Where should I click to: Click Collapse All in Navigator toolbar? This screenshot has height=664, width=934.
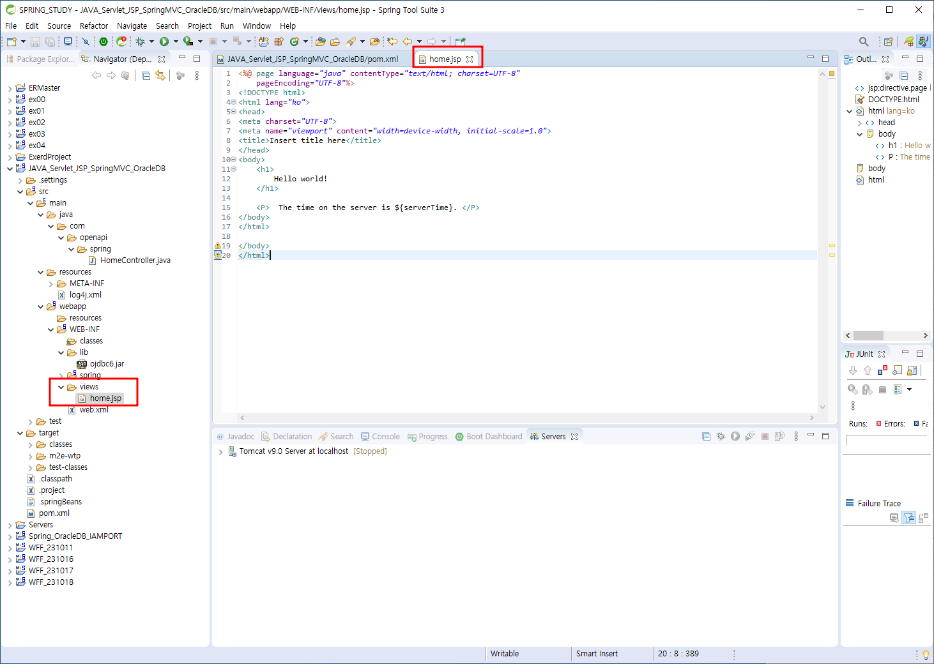point(146,75)
